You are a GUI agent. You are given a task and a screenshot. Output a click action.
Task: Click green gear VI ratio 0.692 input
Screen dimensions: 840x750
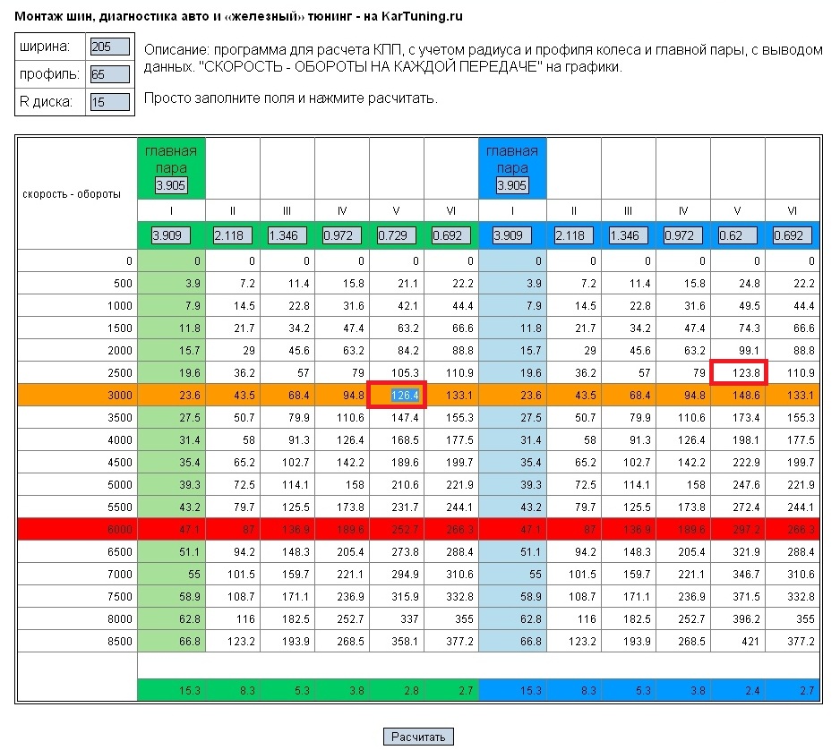pos(450,236)
